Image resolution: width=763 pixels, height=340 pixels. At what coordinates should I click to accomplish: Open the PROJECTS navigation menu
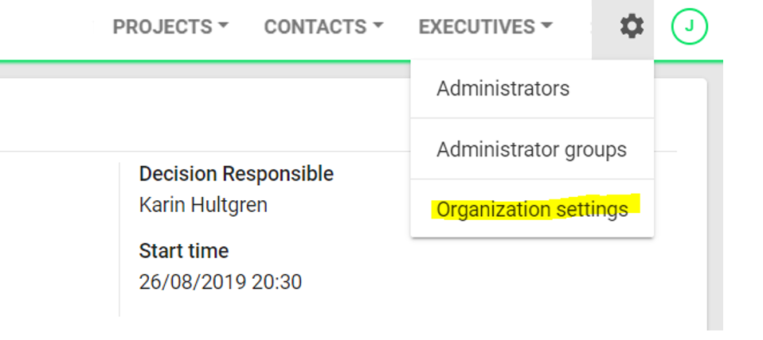point(170,27)
